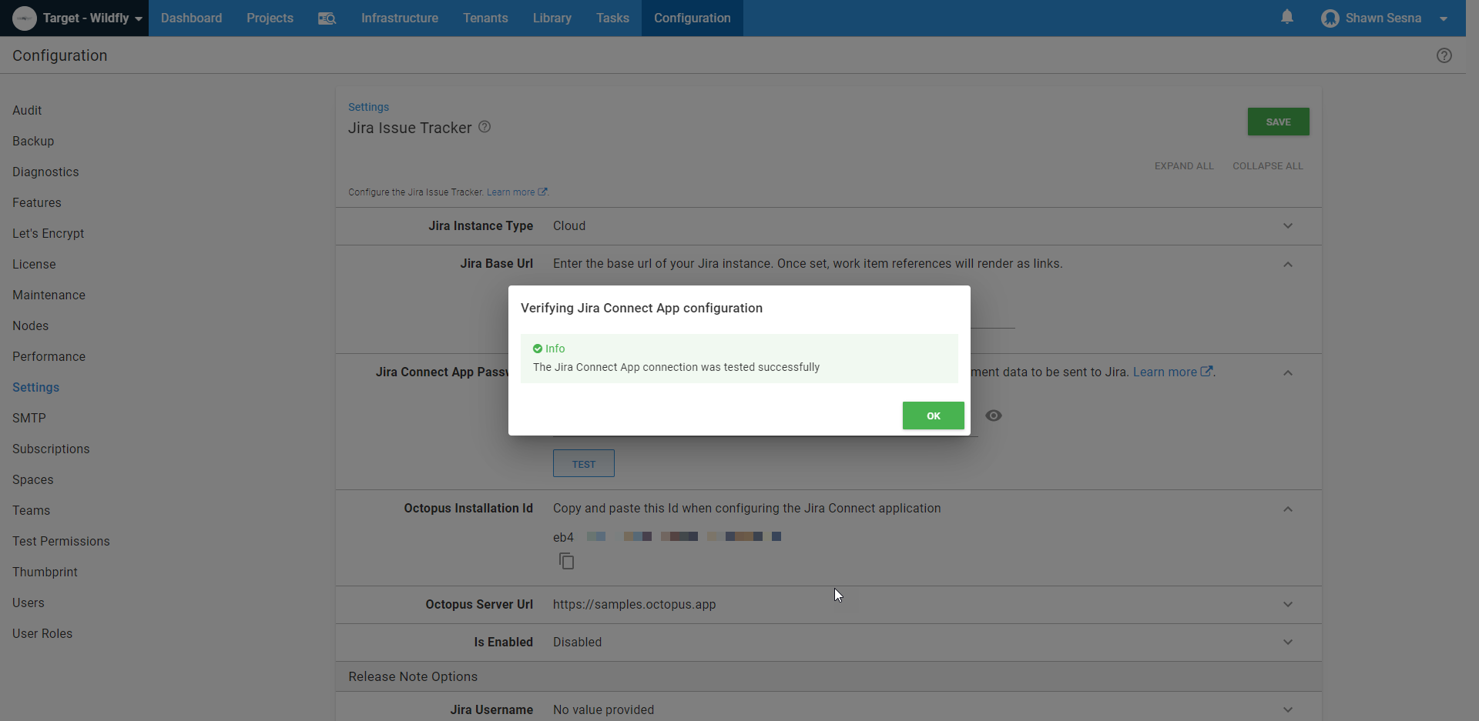Image resolution: width=1479 pixels, height=721 pixels.
Task: Dismiss the verification dialog with OK
Action: tap(933, 416)
